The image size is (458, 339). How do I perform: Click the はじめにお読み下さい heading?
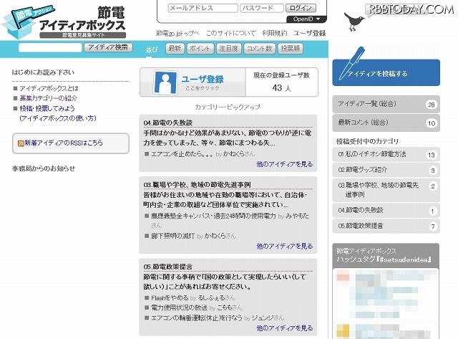(43, 72)
